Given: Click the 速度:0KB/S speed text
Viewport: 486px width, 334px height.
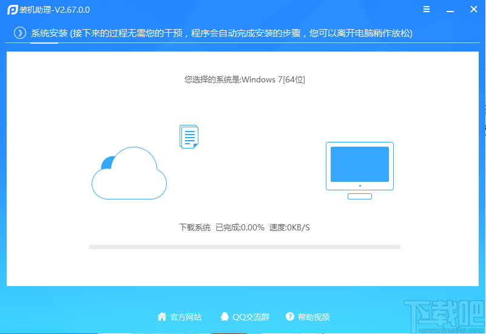Looking at the screenshot, I should click(289, 227).
